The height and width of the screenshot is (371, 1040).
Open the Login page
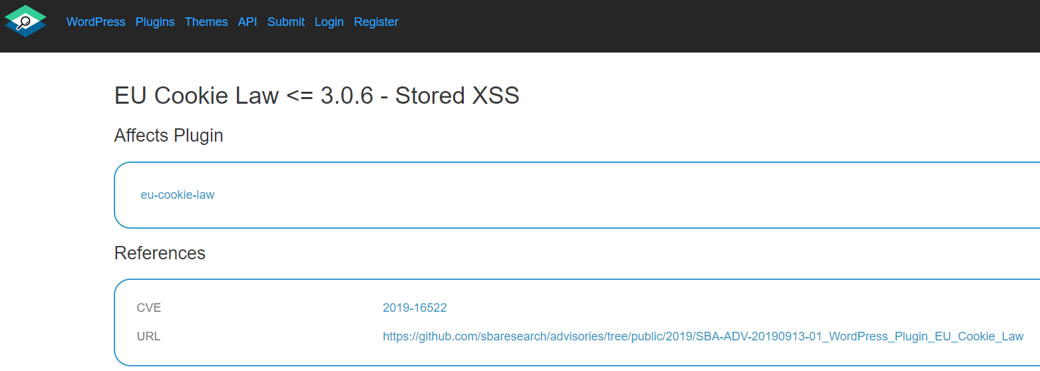pyautogui.click(x=329, y=22)
